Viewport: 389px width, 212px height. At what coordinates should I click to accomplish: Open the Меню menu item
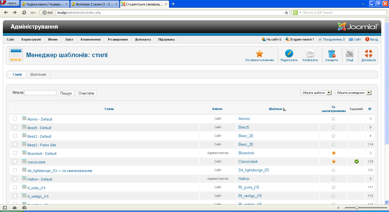53,39
